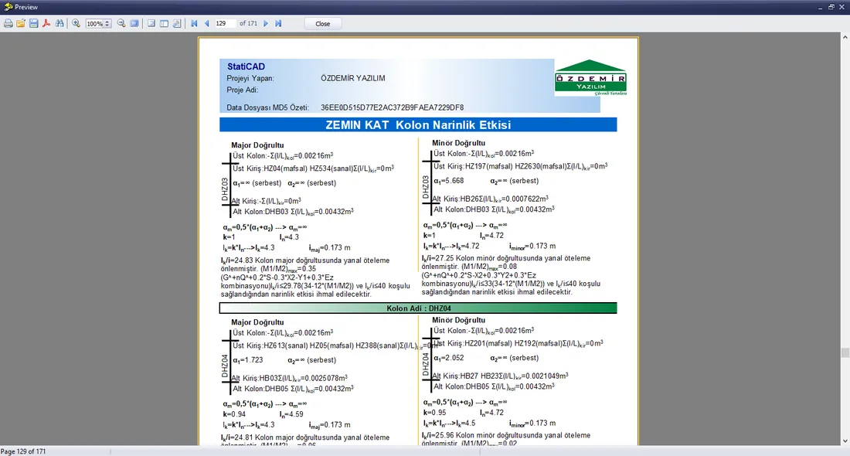Switch to full screen view icon
Viewport: 850px width, 456px height.
[134, 23]
